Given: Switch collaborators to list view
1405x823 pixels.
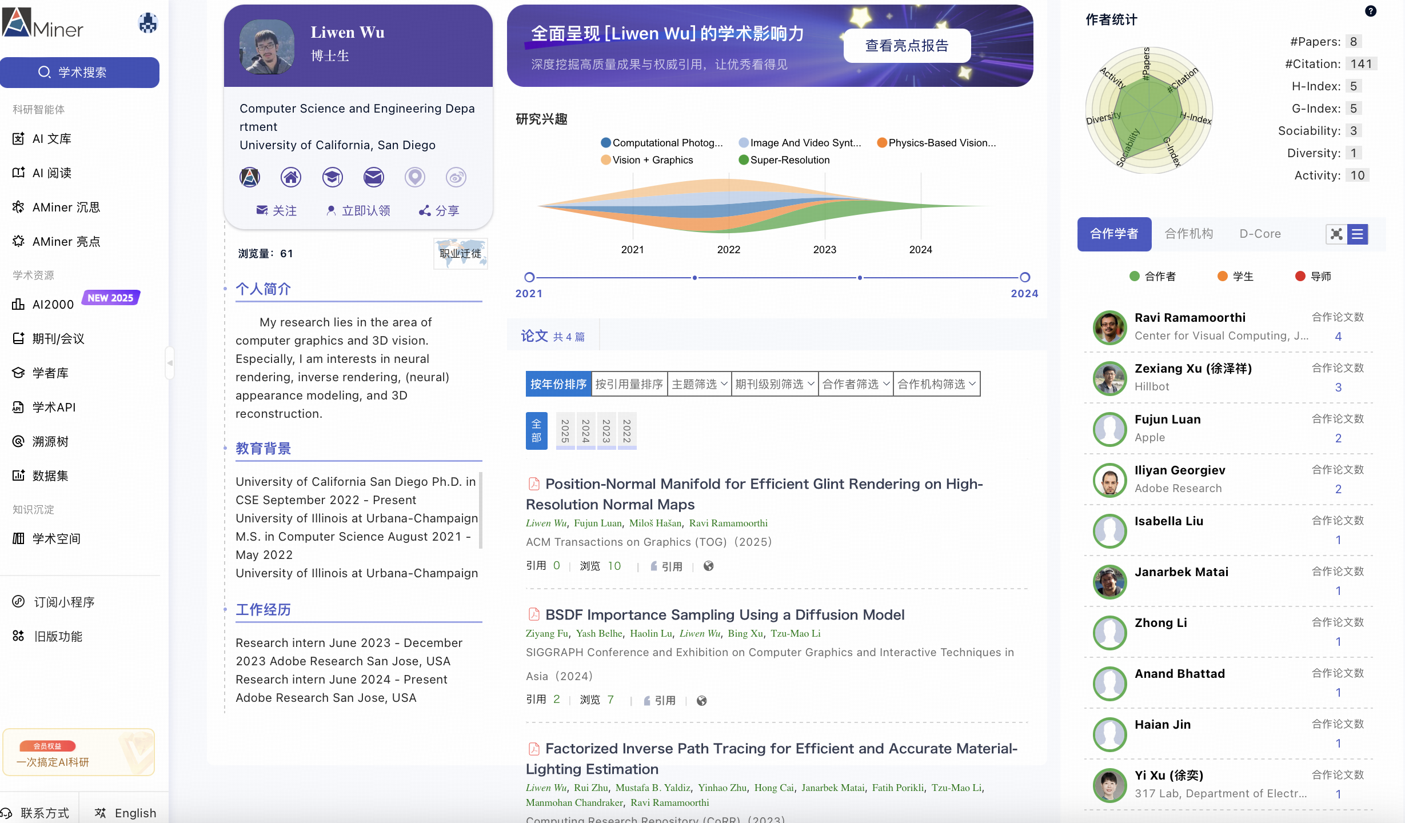Looking at the screenshot, I should click(1358, 234).
